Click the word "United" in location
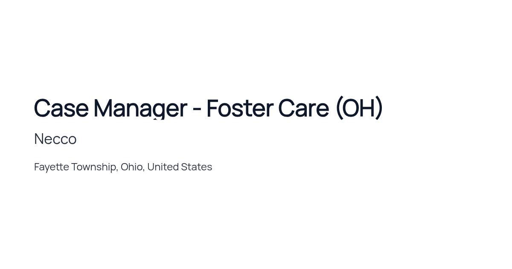512x269 pixels. coord(163,167)
